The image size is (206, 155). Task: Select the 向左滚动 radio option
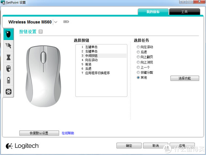tap(138, 47)
